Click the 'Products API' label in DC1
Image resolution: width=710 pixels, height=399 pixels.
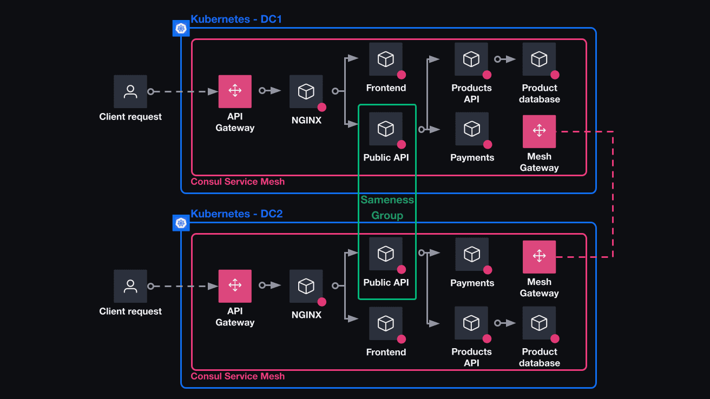coord(472,94)
